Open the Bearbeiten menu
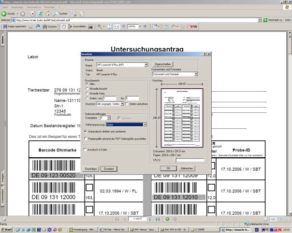Image resolution: width=292 pixels, height=233 pixels. click(17, 8)
